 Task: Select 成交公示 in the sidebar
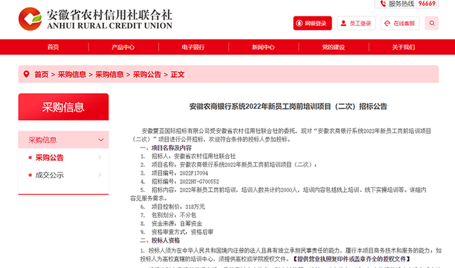[49, 175]
